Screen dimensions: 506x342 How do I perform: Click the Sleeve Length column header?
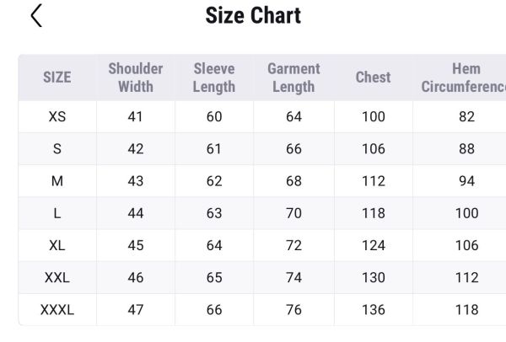click(214, 77)
